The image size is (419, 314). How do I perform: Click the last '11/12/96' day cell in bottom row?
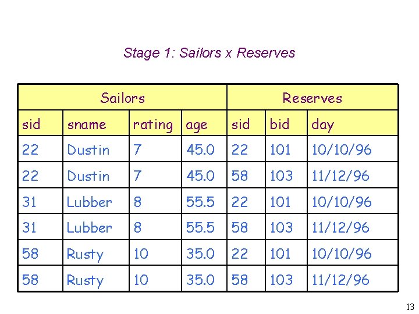coord(340,280)
